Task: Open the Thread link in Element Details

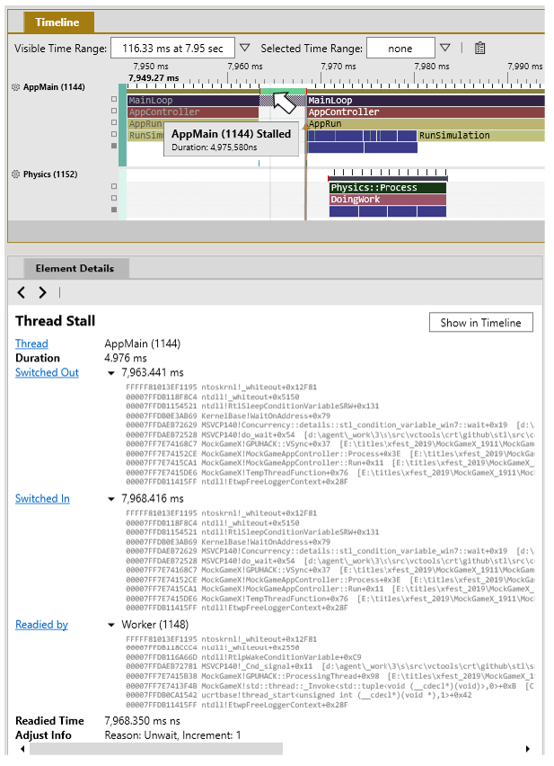Action: [x=31, y=343]
